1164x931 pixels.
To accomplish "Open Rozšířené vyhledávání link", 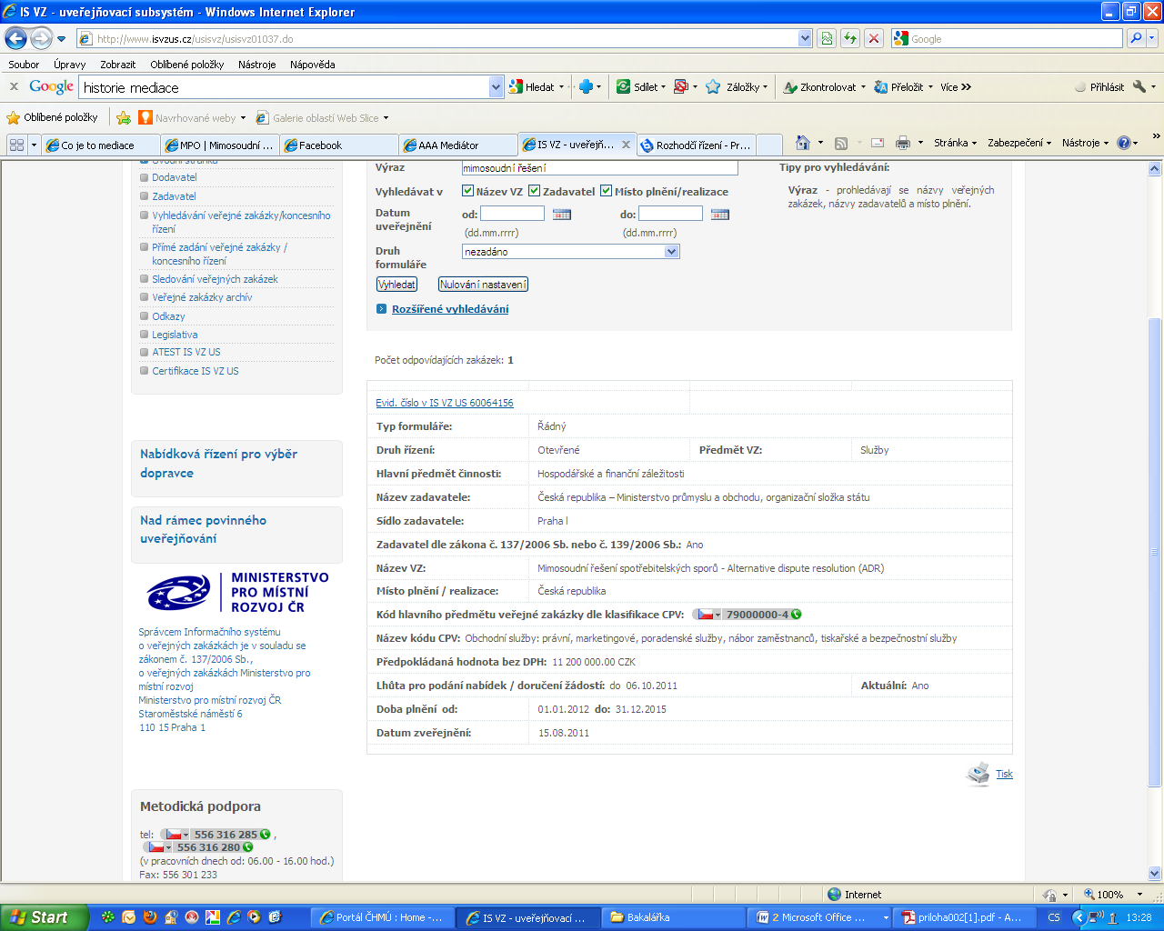I will 450,309.
